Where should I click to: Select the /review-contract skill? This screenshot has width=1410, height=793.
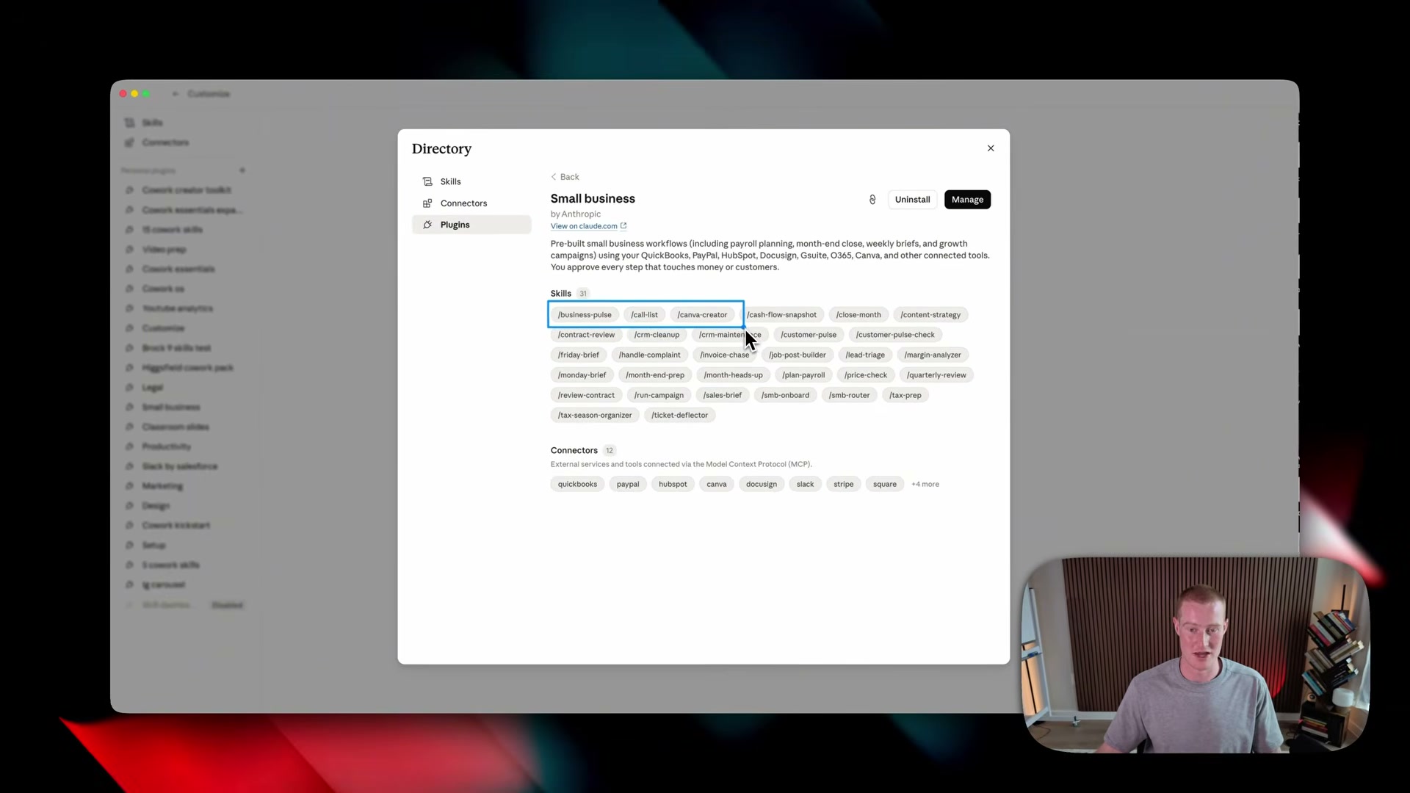point(586,396)
